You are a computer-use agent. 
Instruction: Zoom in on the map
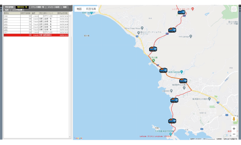click(x=234, y=129)
